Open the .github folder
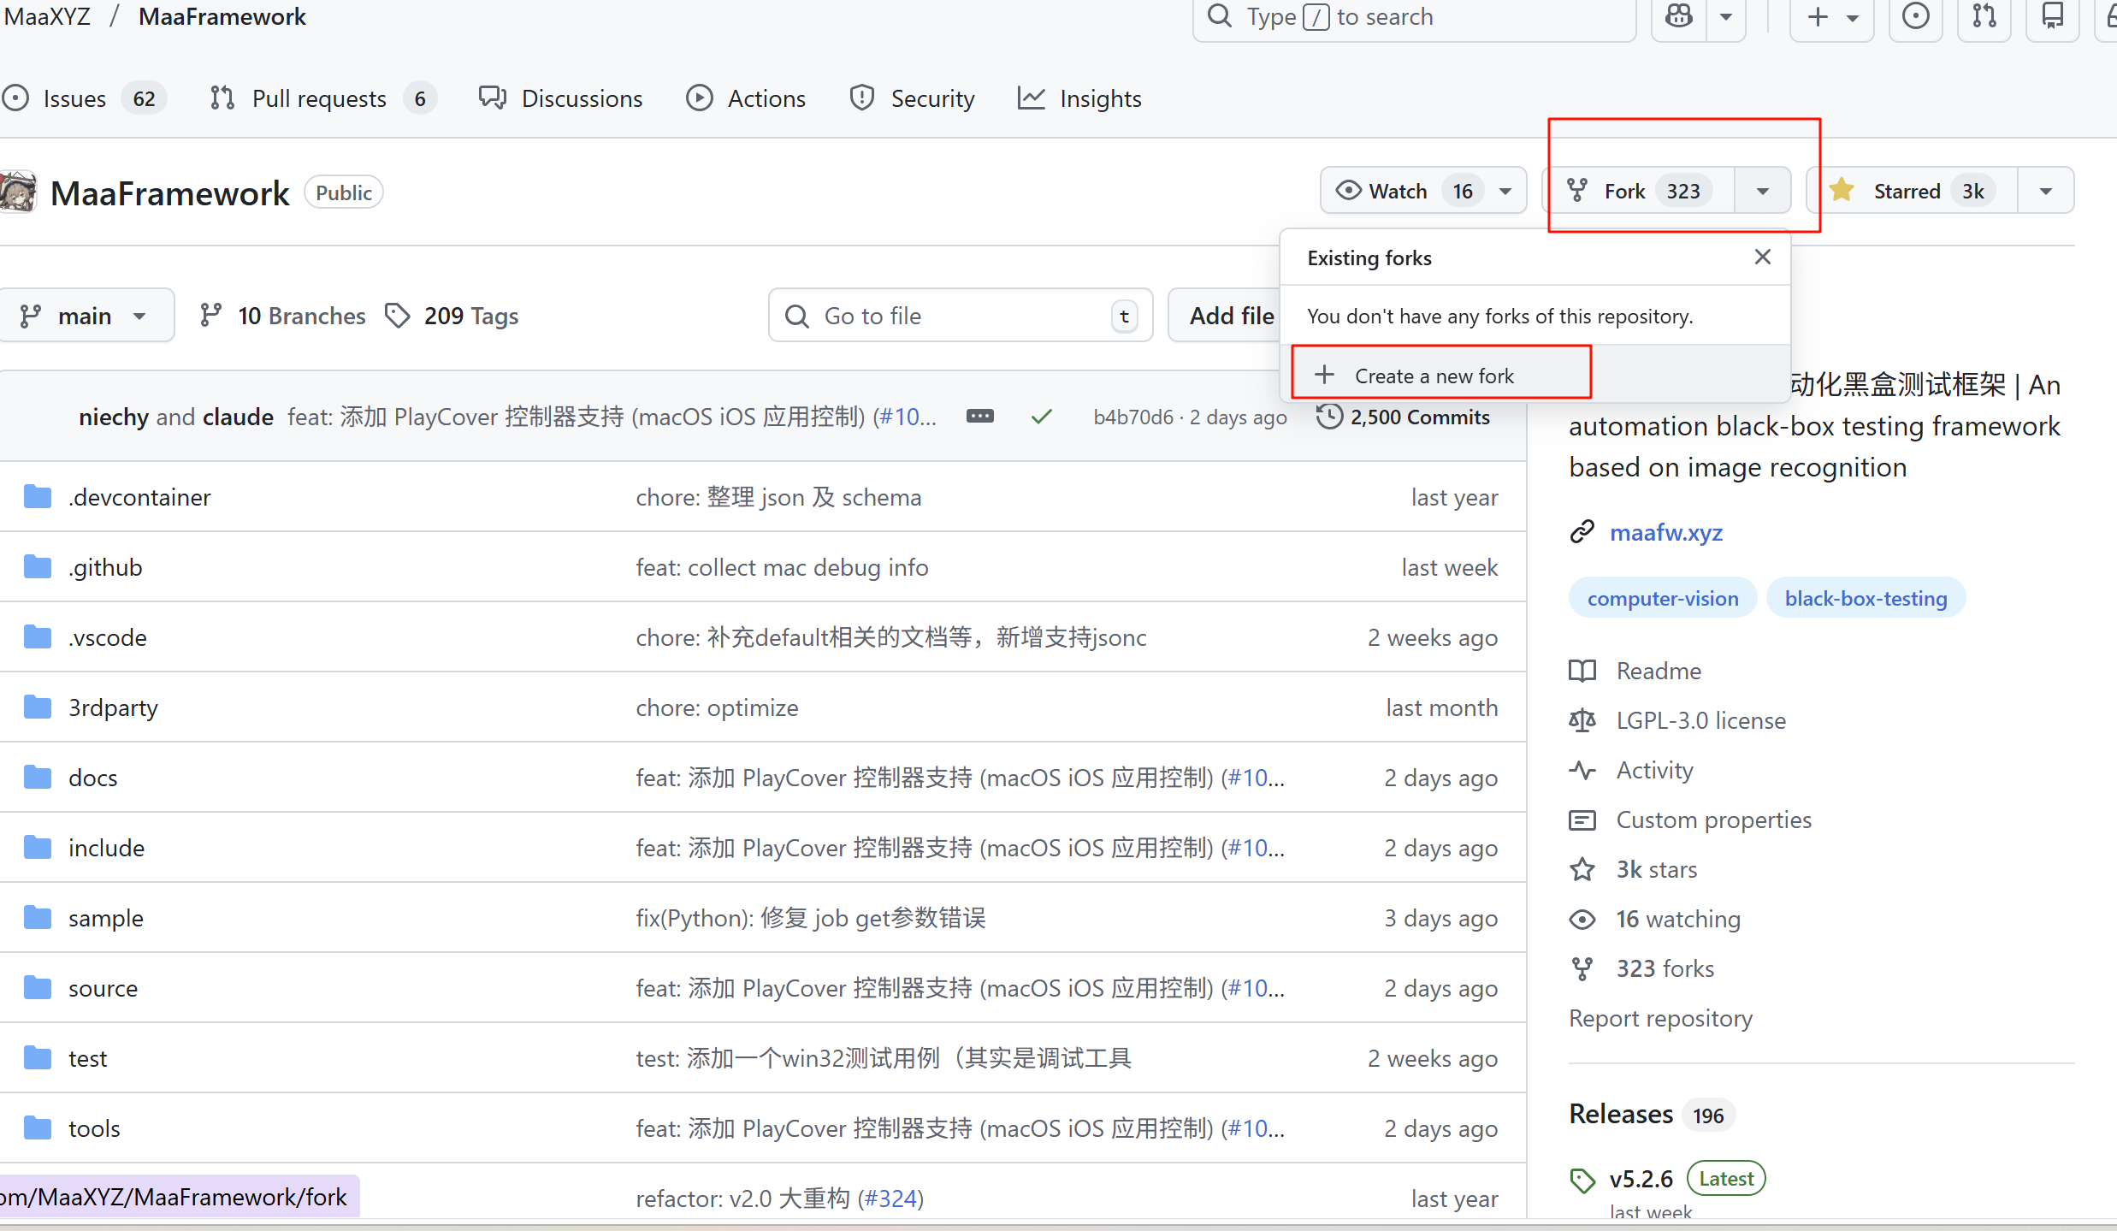This screenshot has height=1231, width=2117. [105, 567]
